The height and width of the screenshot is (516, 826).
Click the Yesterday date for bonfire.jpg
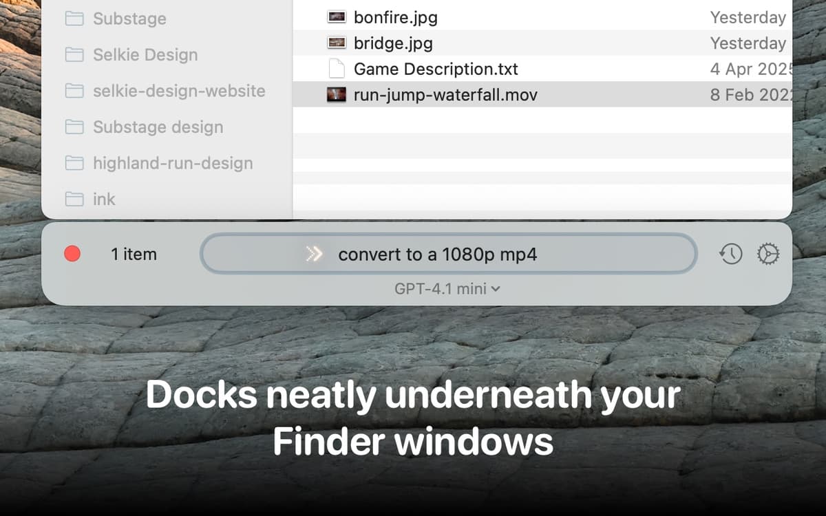point(748,17)
